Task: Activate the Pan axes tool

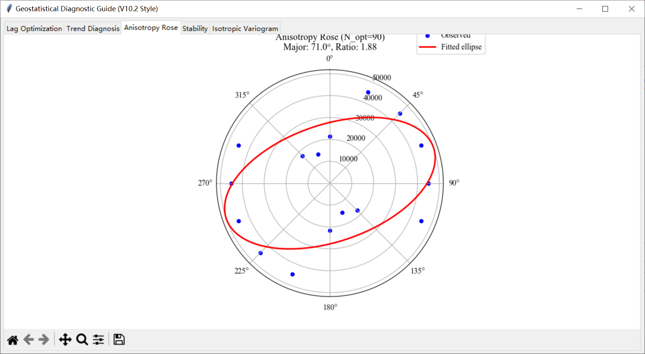Action: coord(65,340)
